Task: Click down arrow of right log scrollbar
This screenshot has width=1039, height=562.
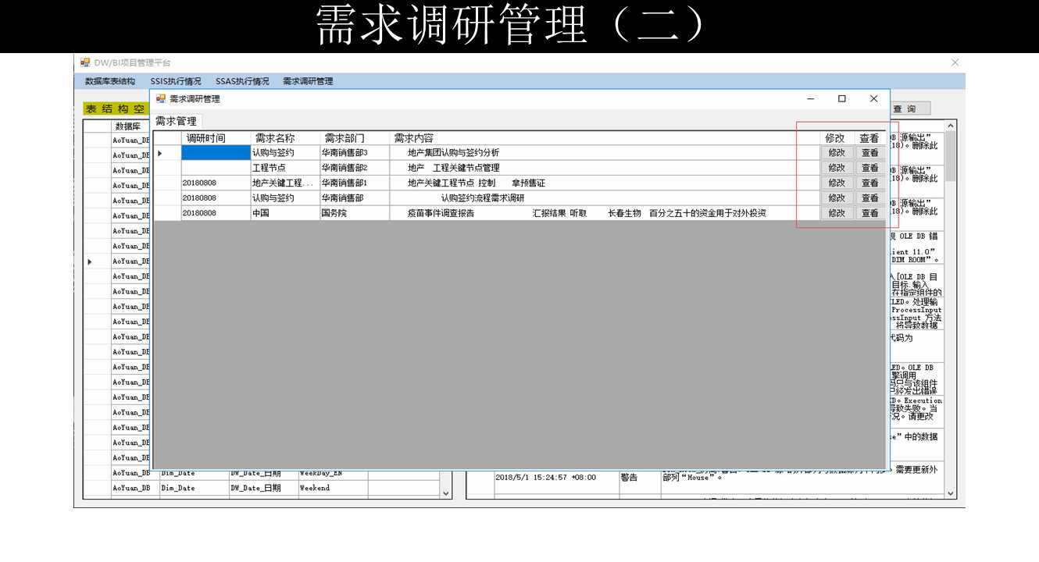Action: 951,493
